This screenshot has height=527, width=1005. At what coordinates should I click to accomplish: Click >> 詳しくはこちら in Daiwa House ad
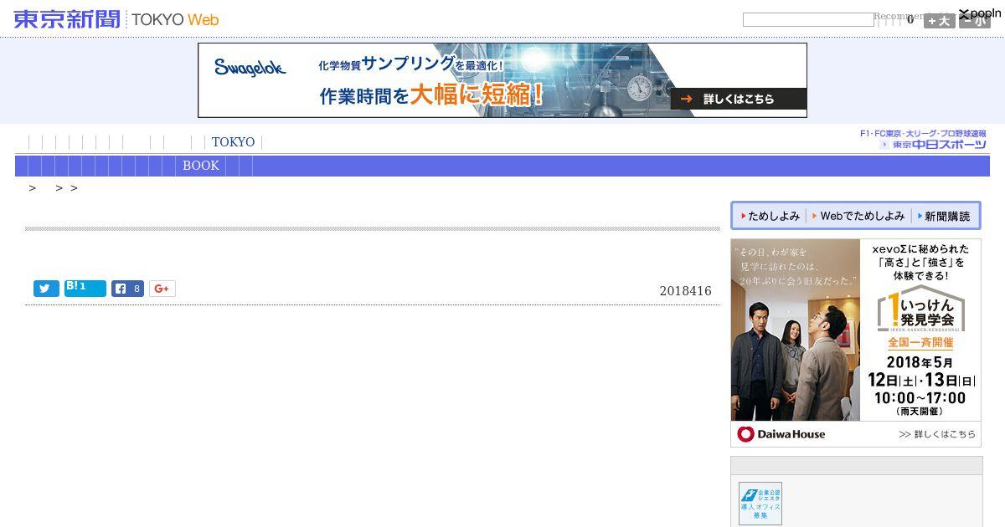coord(937,434)
